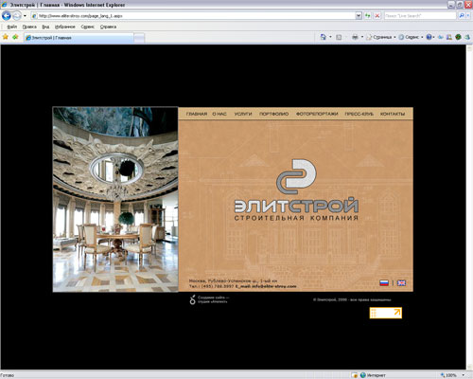473x379 pixels.
Task: Stop loading with the red X icon
Action: click(377, 15)
